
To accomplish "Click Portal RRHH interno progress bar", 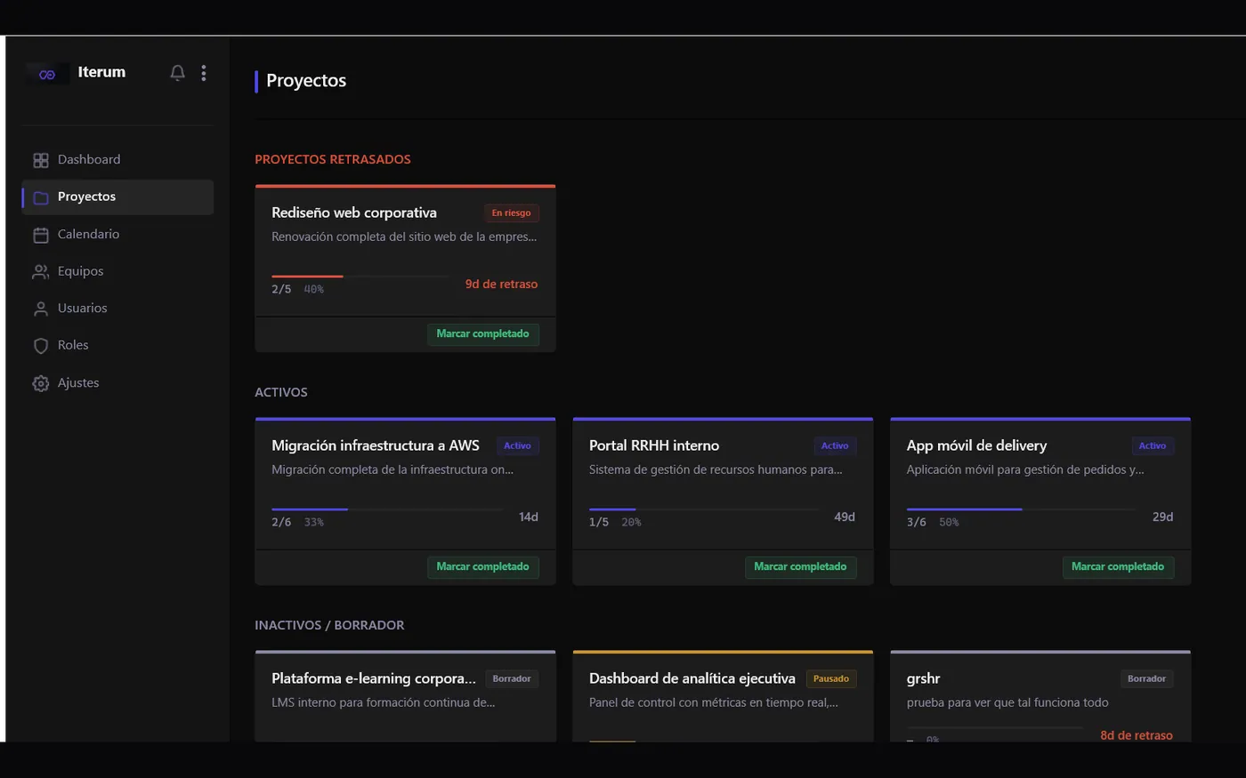I will (x=704, y=509).
